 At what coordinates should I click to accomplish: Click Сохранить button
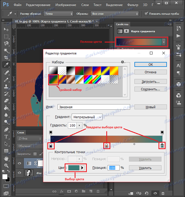tap(151, 89)
